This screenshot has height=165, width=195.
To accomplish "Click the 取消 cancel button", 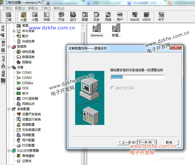I will [x=169, y=142].
